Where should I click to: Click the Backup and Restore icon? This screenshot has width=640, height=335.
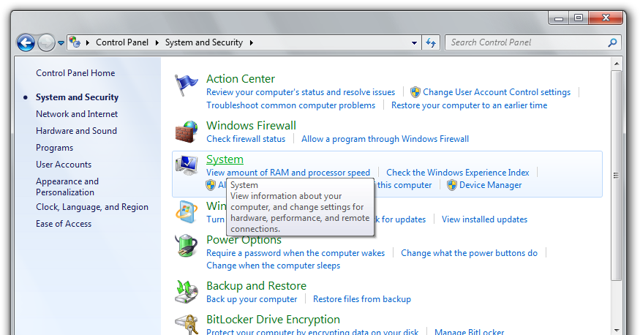point(187,292)
